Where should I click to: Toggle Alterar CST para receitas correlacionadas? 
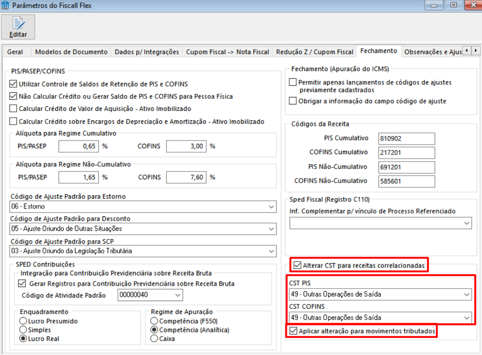pos(297,265)
